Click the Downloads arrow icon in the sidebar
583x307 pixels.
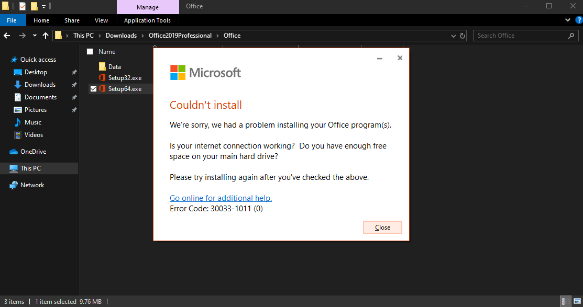tap(17, 85)
